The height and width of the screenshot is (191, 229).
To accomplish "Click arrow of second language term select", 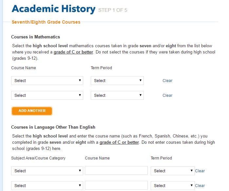I will [191, 185].
